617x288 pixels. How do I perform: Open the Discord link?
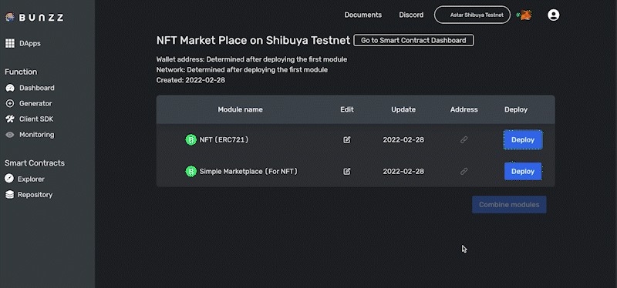411,15
